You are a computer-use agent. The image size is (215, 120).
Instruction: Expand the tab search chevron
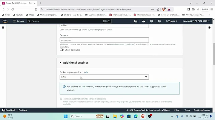click(191, 3)
